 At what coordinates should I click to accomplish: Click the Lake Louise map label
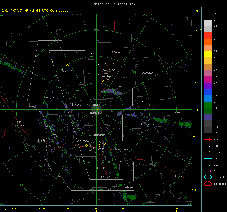tap(20, 124)
